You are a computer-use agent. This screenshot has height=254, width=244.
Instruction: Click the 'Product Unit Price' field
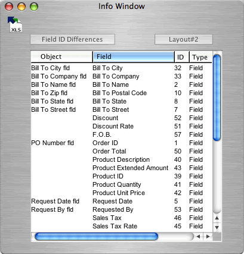(x=119, y=193)
